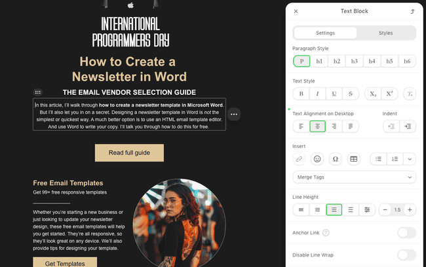The image size is (426, 267).
Task: Switch to the Styles tab
Action: pyautogui.click(x=385, y=33)
